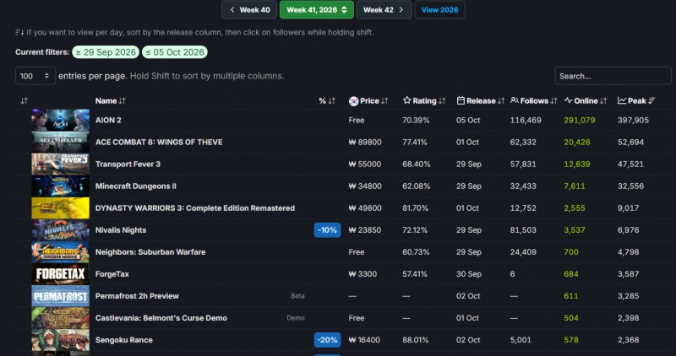Image resolution: width=676 pixels, height=356 pixels.
Task: Click the leftmost sort arrows icon
Action: pyautogui.click(x=25, y=100)
